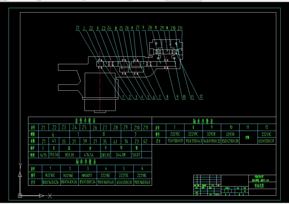
Task: Select module value 8 in gear table
Action: tap(104, 134)
